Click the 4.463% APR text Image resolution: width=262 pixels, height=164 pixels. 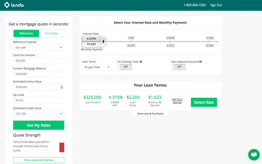(x=114, y=104)
